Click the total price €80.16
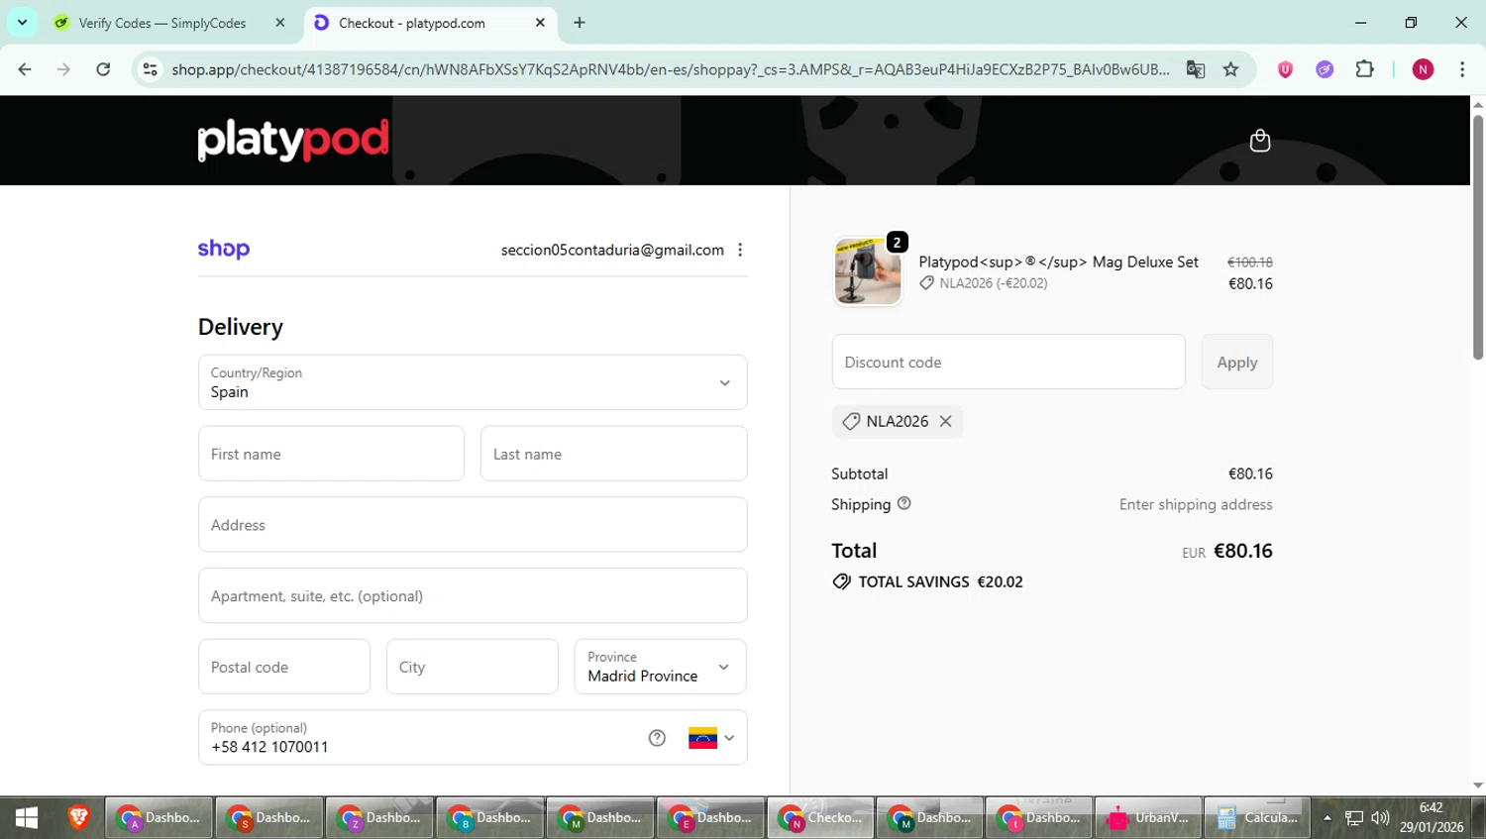Viewport: 1486px width, 839px height. coord(1243,551)
